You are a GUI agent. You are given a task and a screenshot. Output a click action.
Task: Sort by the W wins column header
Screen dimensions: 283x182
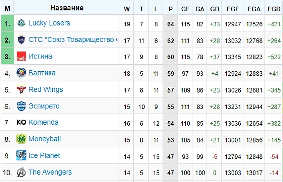click(x=127, y=9)
